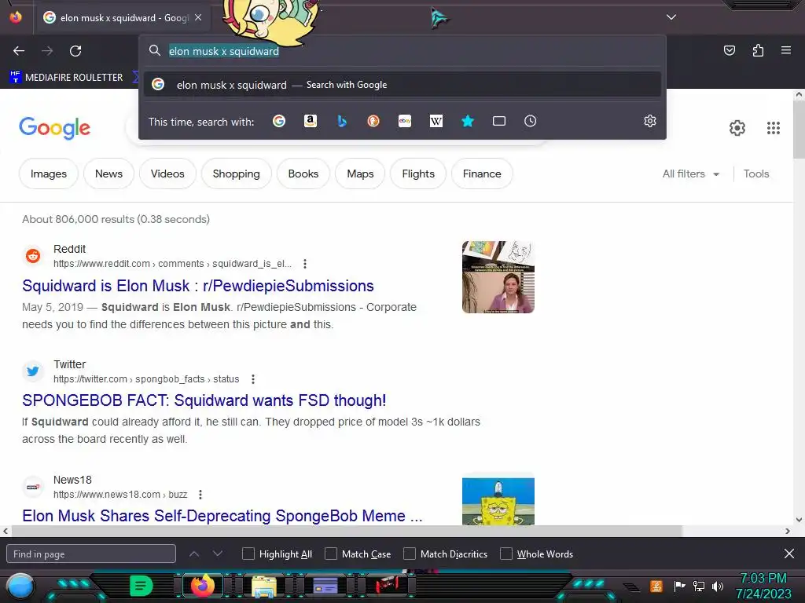Click the 7:03 PM taskbar clock
Image resolution: width=805 pixels, height=603 pixels.
pos(763,579)
